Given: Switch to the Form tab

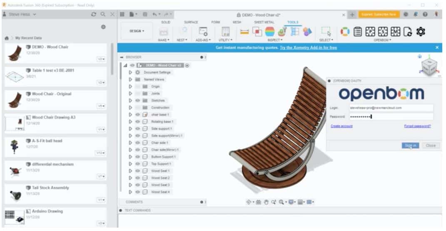Looking at the screenshot, I should pos(216,22).
